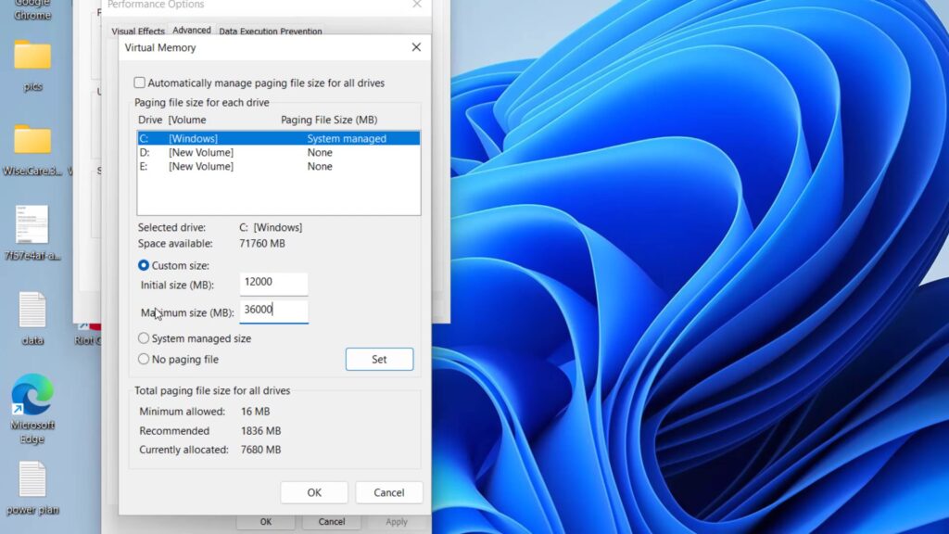Click the Initial size input box
The image size is (949, 534).
click(x=273, y=283)
